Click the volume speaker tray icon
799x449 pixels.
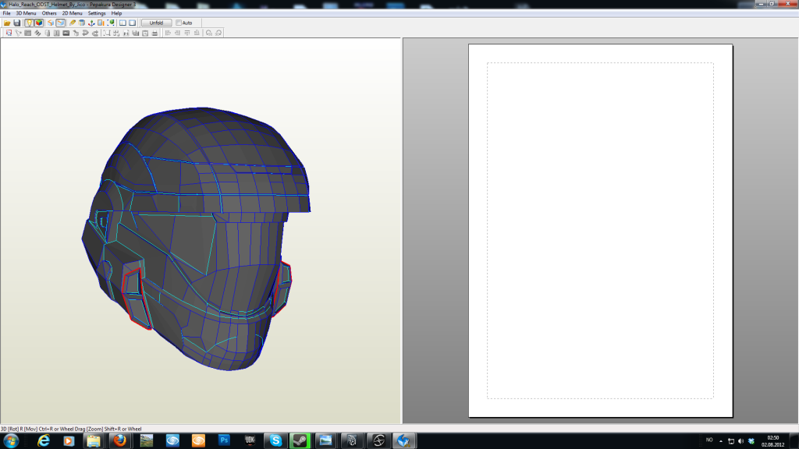(741, 441)
